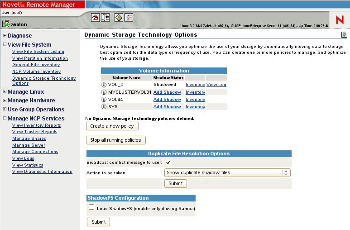This screenshot has height=230, width=350.
Task: Enable the Load ShadowFS checkbox
Action: coord(91,207)
